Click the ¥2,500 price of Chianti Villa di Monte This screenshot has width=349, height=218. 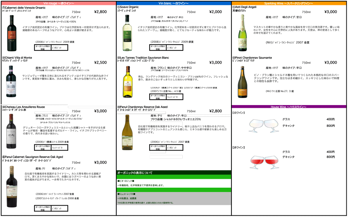click(100, 62)
